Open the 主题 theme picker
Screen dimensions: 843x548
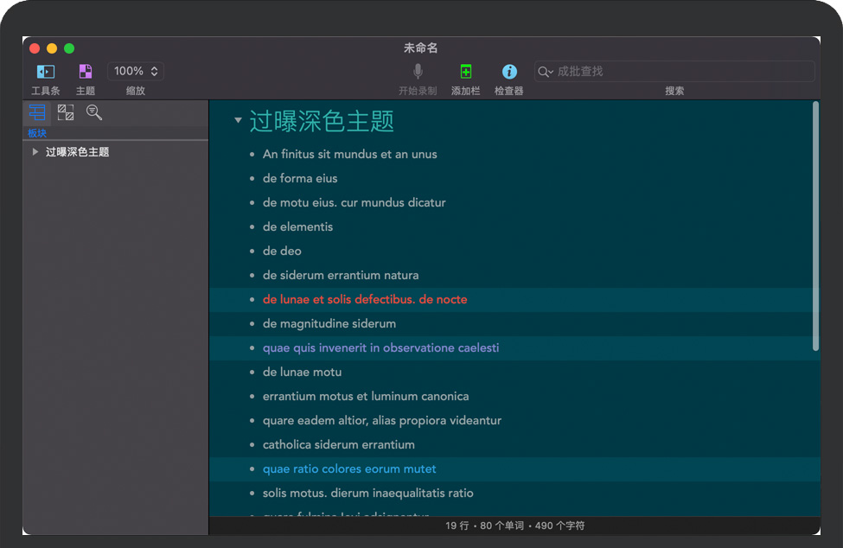click(86, 72)
